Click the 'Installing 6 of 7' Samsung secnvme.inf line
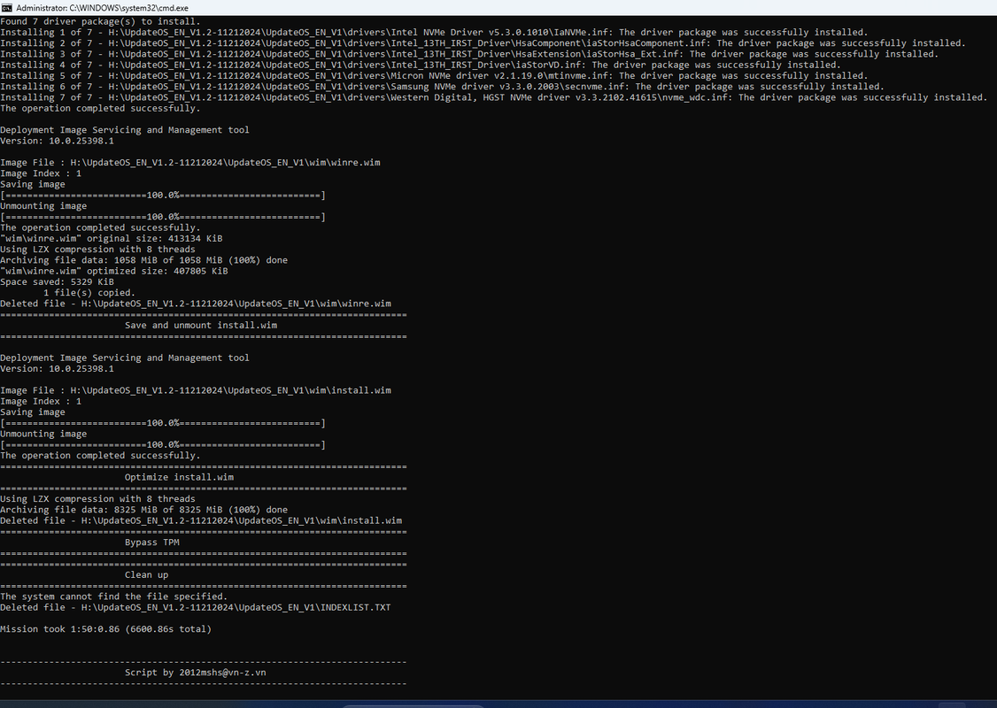997x708 pixels. point(442,87)
